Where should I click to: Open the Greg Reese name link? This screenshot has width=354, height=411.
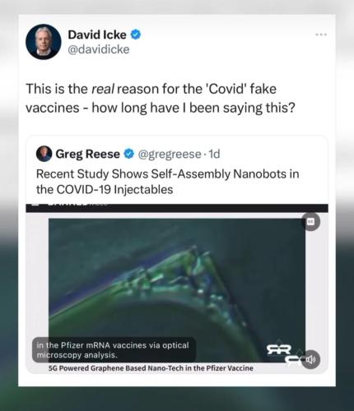pyautogui.click(x=87, y=154)
